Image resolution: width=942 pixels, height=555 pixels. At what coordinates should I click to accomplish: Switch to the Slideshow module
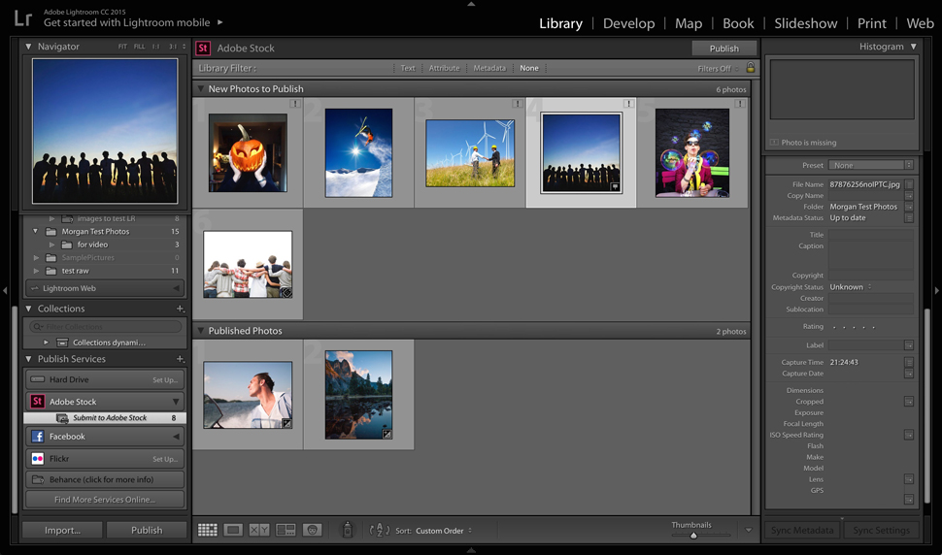tap(805, 23)
